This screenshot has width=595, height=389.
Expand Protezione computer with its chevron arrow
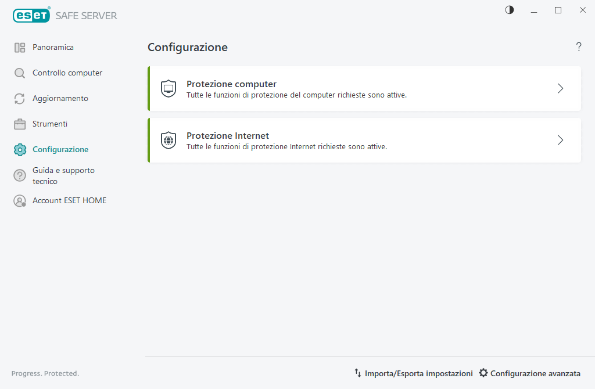561,89
